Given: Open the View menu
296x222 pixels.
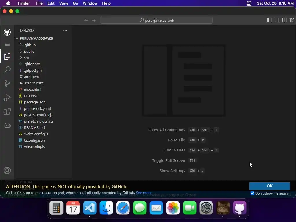Looking at the screenshot, I should pyautogui.click(x=64, y=3).
